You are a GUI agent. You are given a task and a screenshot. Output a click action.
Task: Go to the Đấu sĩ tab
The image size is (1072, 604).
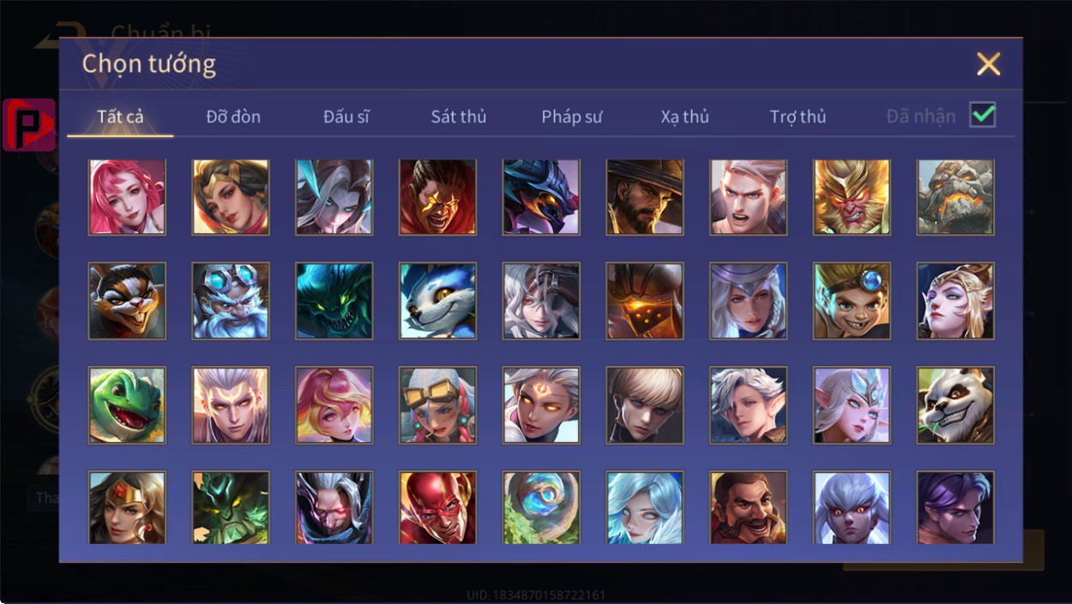coord(346,117)
